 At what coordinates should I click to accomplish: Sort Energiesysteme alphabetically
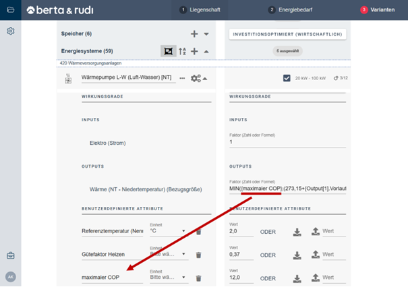tap(182, 51)
